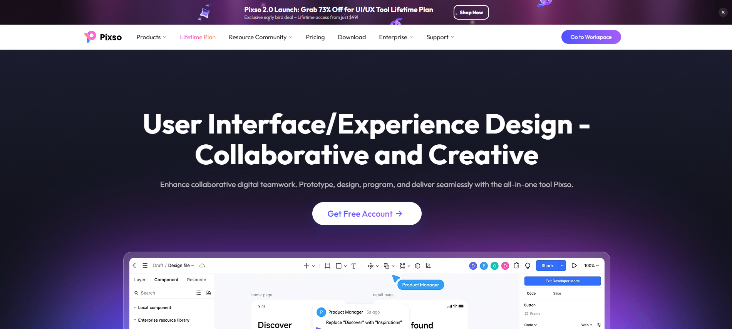Click the crop tool icon in the toolbar
Image resolution: width=732 pixels, height=329 pixels.
428,266
